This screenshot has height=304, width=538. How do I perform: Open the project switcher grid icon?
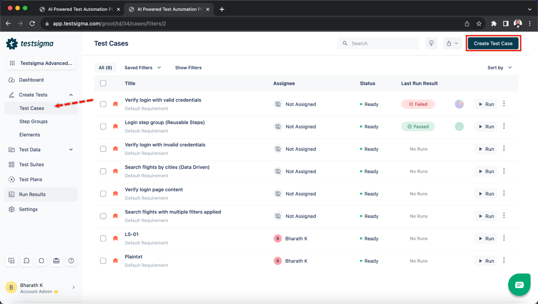point(12,63)
